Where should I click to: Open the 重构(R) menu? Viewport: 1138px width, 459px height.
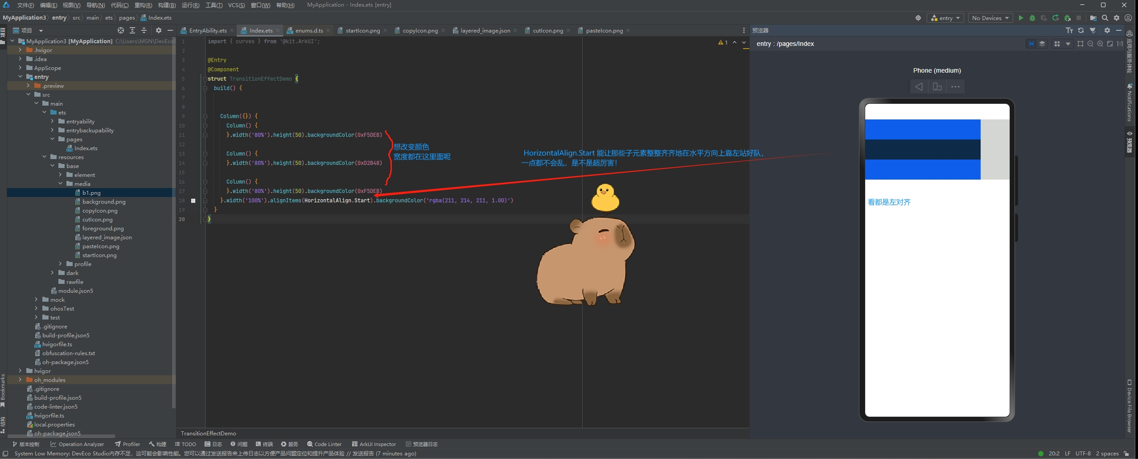pos(143,5)
